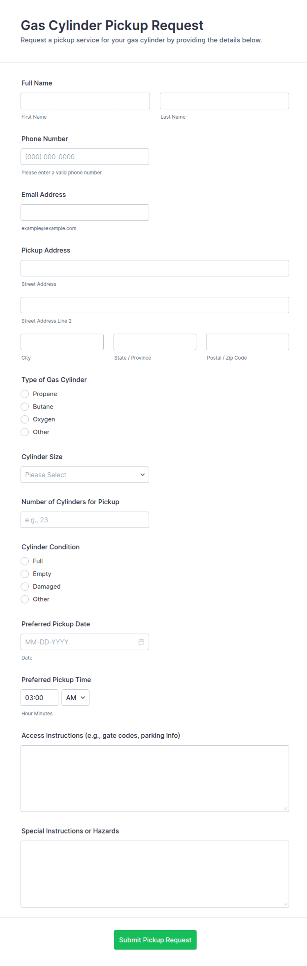Choose Full cylinder condition
Image resolution: width=307 pixels, height=966 pixels.
25,561
